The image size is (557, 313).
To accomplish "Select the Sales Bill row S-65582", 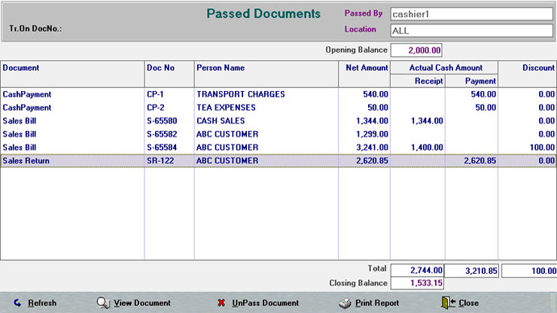I will click(278, 134).
